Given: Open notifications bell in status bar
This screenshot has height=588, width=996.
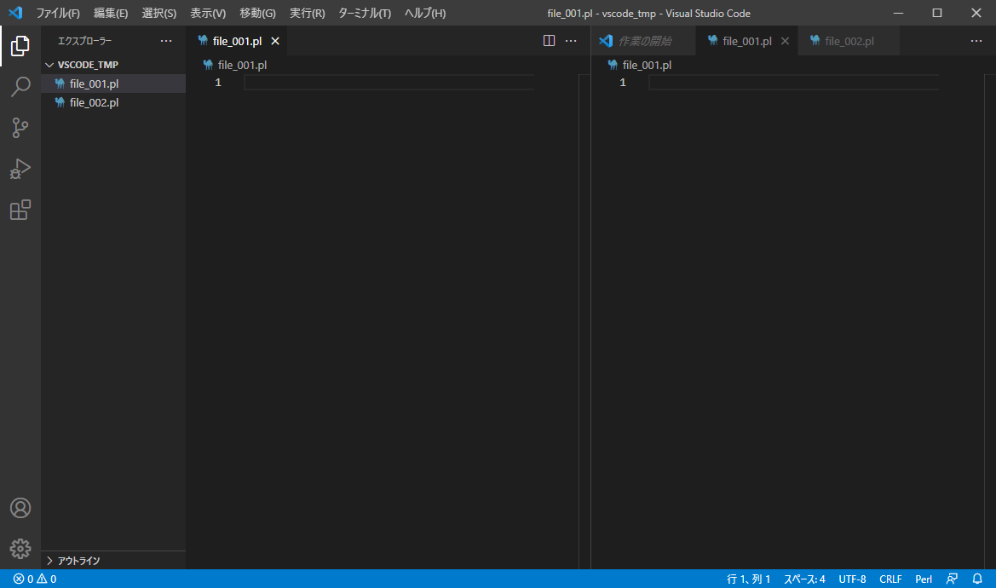Looking at the screenshot, I should 977,579.
